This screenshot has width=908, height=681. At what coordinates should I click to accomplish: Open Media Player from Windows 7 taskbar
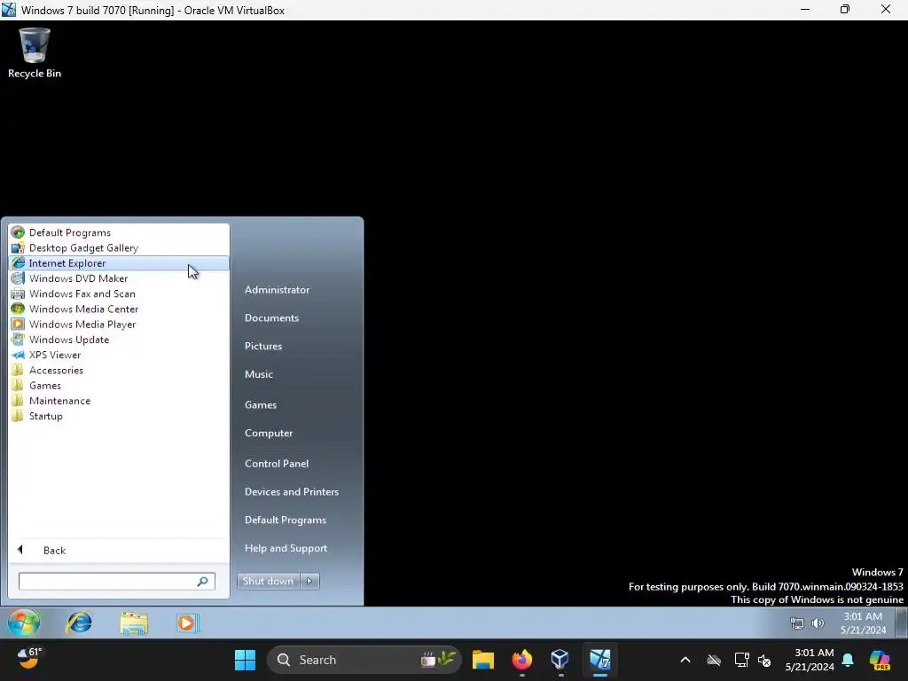tap(188, 623)
